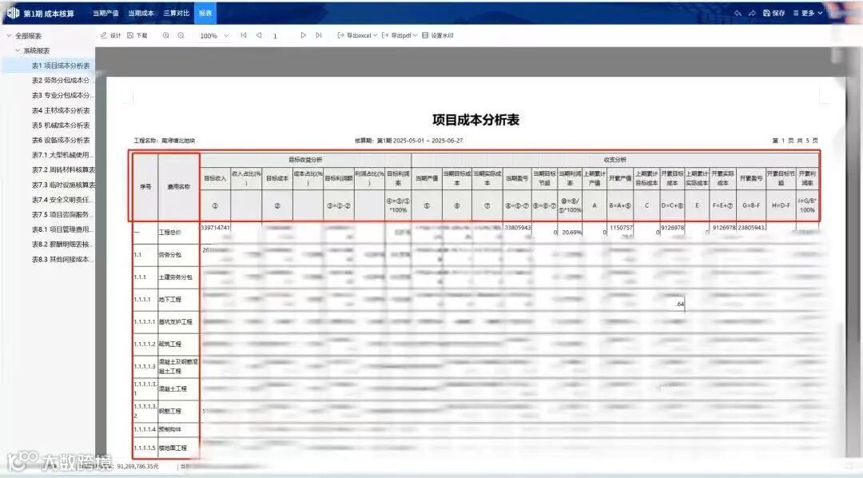Open 表8.2 薪酬明细表 report
Viewport: 863px width, 478px height.
click(x=62, y=244)
